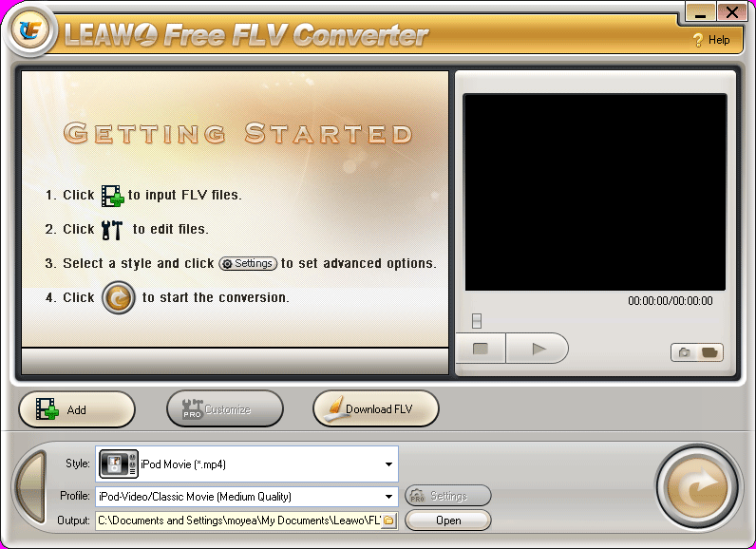Browse for output folder icon
The image size is (756, 549).
coord(389,521)
